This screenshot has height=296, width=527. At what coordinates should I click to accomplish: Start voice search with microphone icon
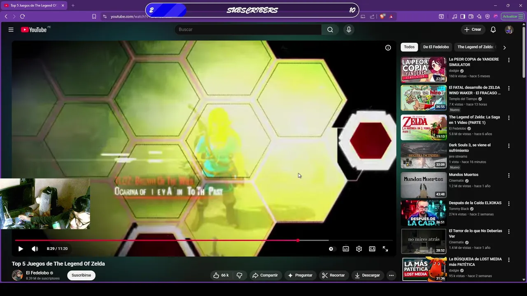pos(349,30)
